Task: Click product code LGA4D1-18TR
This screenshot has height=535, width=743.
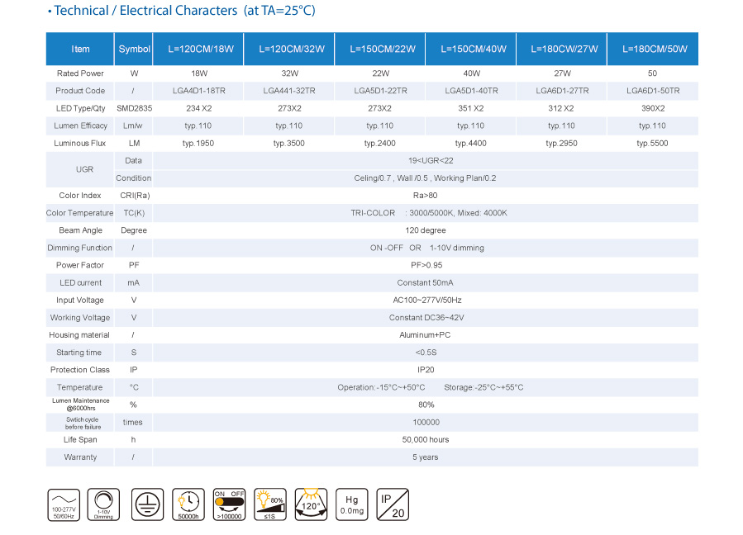Action: 199,91
